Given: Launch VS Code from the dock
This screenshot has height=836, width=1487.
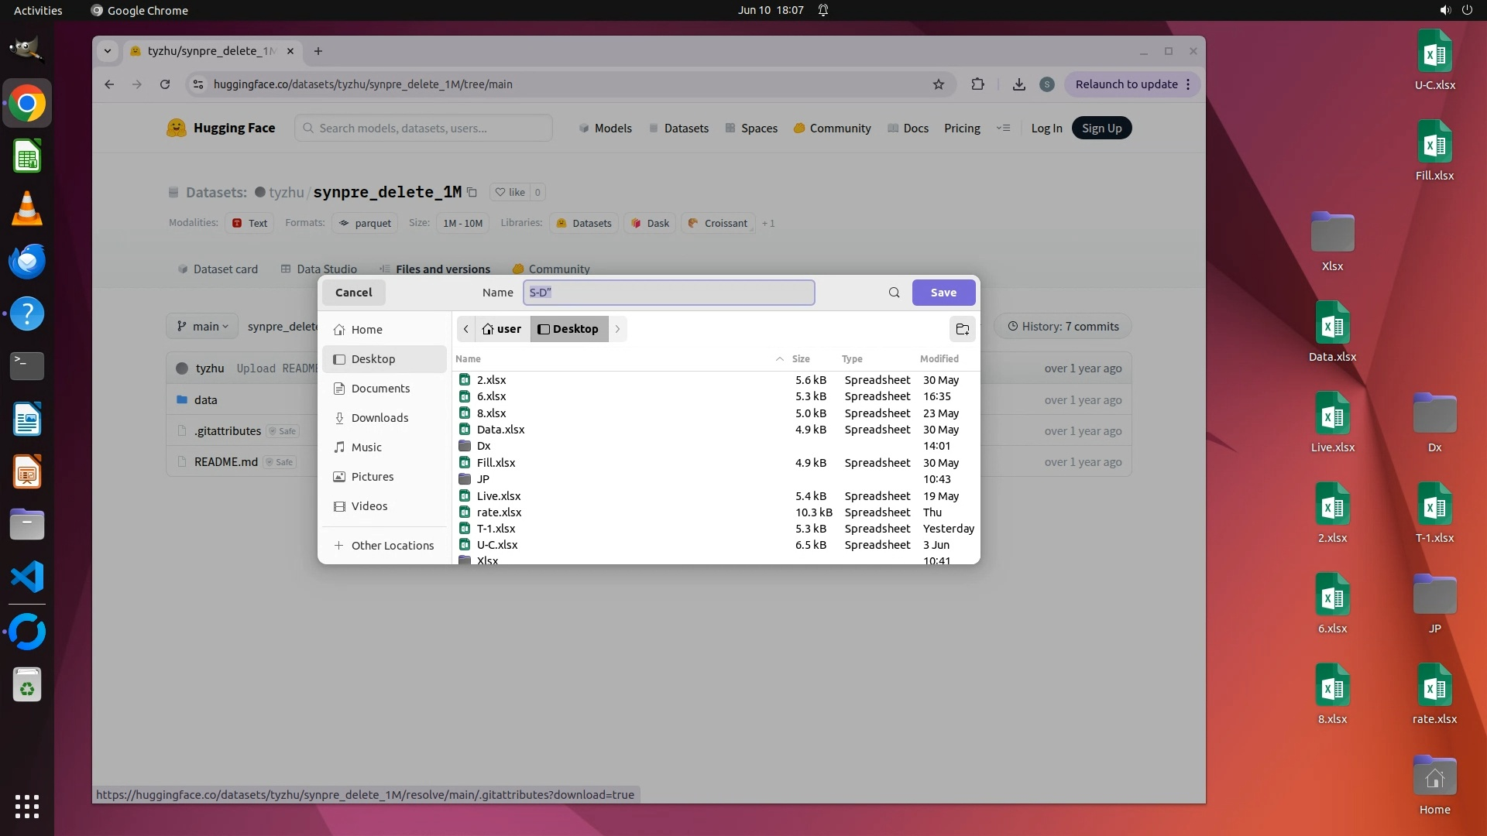Looking at the screenshot, I should coord(27,577).
